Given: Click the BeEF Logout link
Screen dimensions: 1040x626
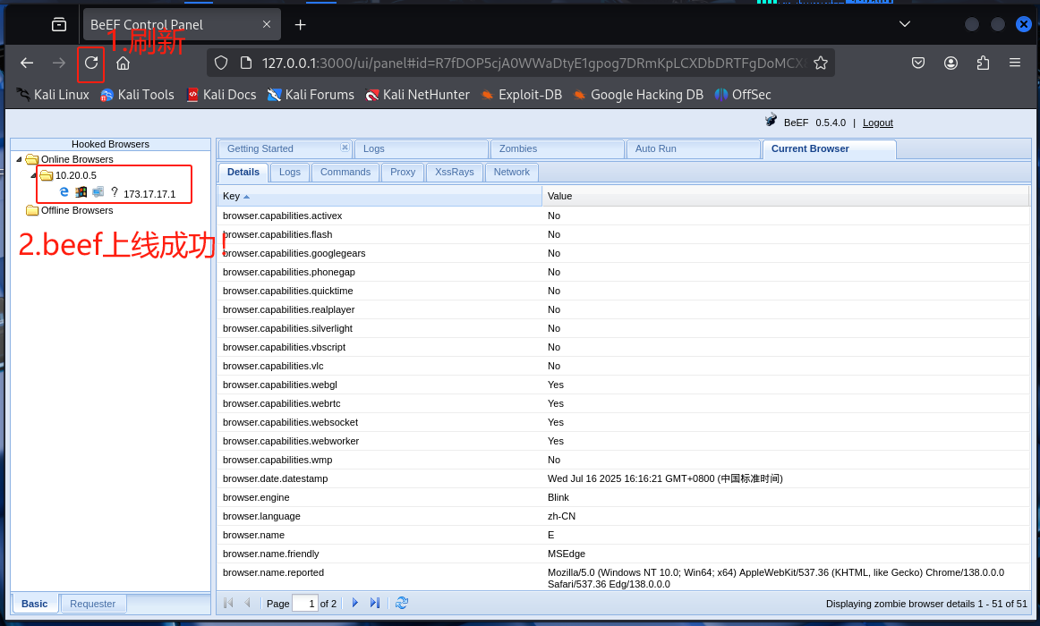Looking at the screenshot, I should point(877,123).
